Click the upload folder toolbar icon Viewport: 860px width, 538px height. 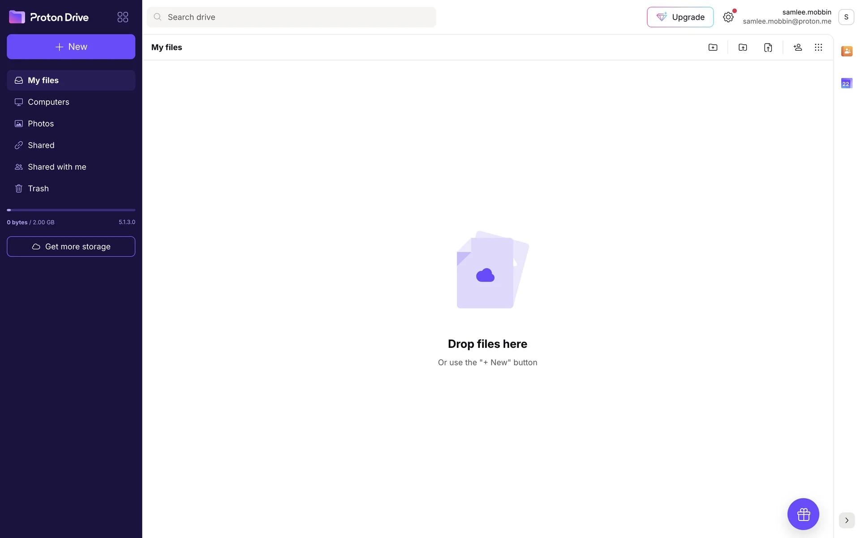(x=743, y=48)
